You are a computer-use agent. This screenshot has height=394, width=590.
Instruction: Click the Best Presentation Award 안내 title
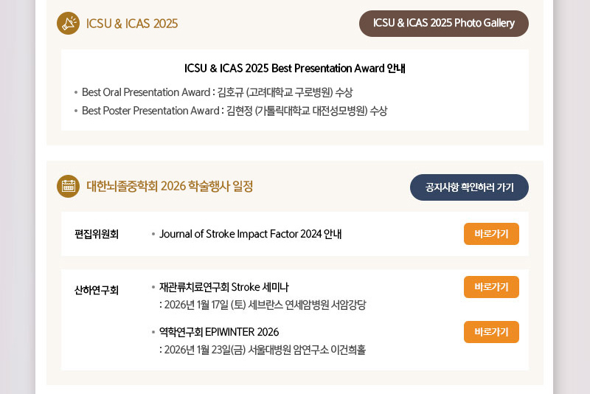[295, 69]
